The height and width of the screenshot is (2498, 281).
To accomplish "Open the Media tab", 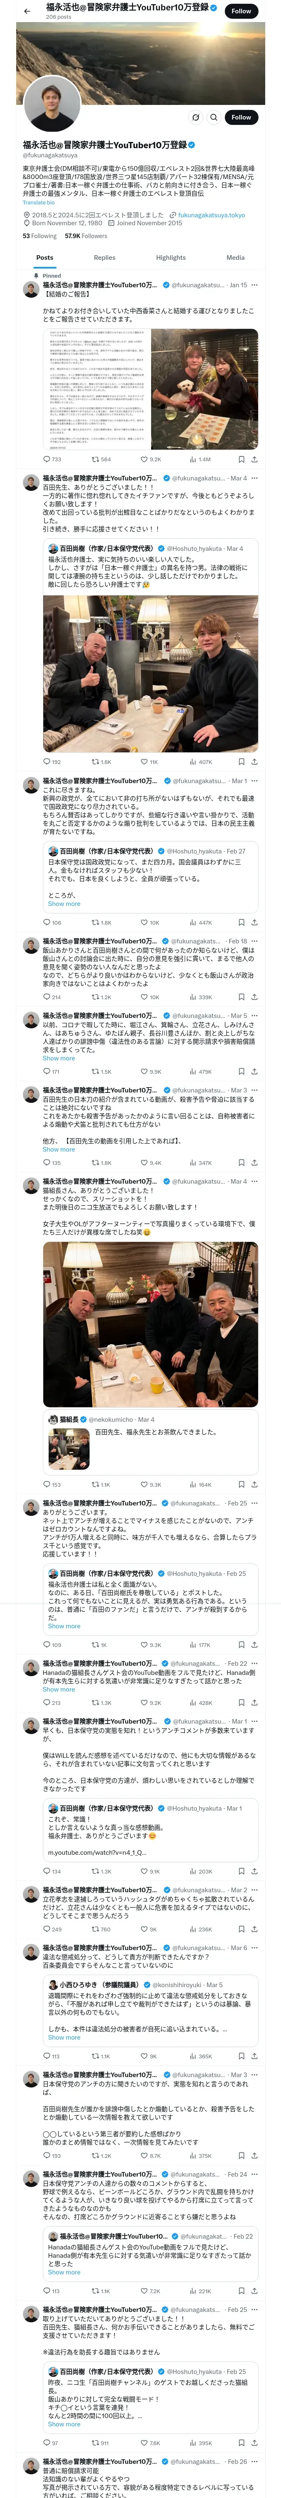I will click(x=236, y=258).
